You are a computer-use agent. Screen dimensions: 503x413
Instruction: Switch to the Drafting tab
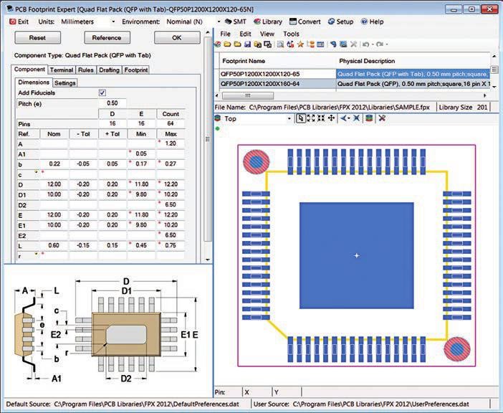[x=109, y=70]
